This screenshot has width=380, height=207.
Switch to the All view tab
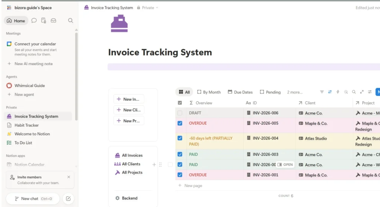pos(184,92)
